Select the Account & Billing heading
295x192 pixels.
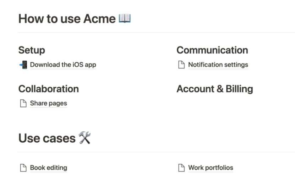point(215,89)
